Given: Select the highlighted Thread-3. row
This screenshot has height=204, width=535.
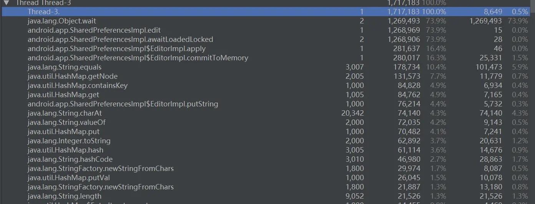Looking at the screenshot, I should (267, 12).
